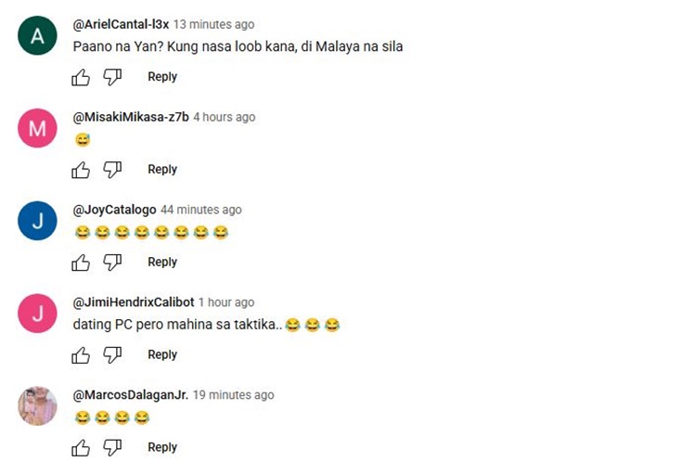This screenshot has width=696, height=475.
Task: Reply to @ArielCantal-l3x's comment
Action: (162, 77)
